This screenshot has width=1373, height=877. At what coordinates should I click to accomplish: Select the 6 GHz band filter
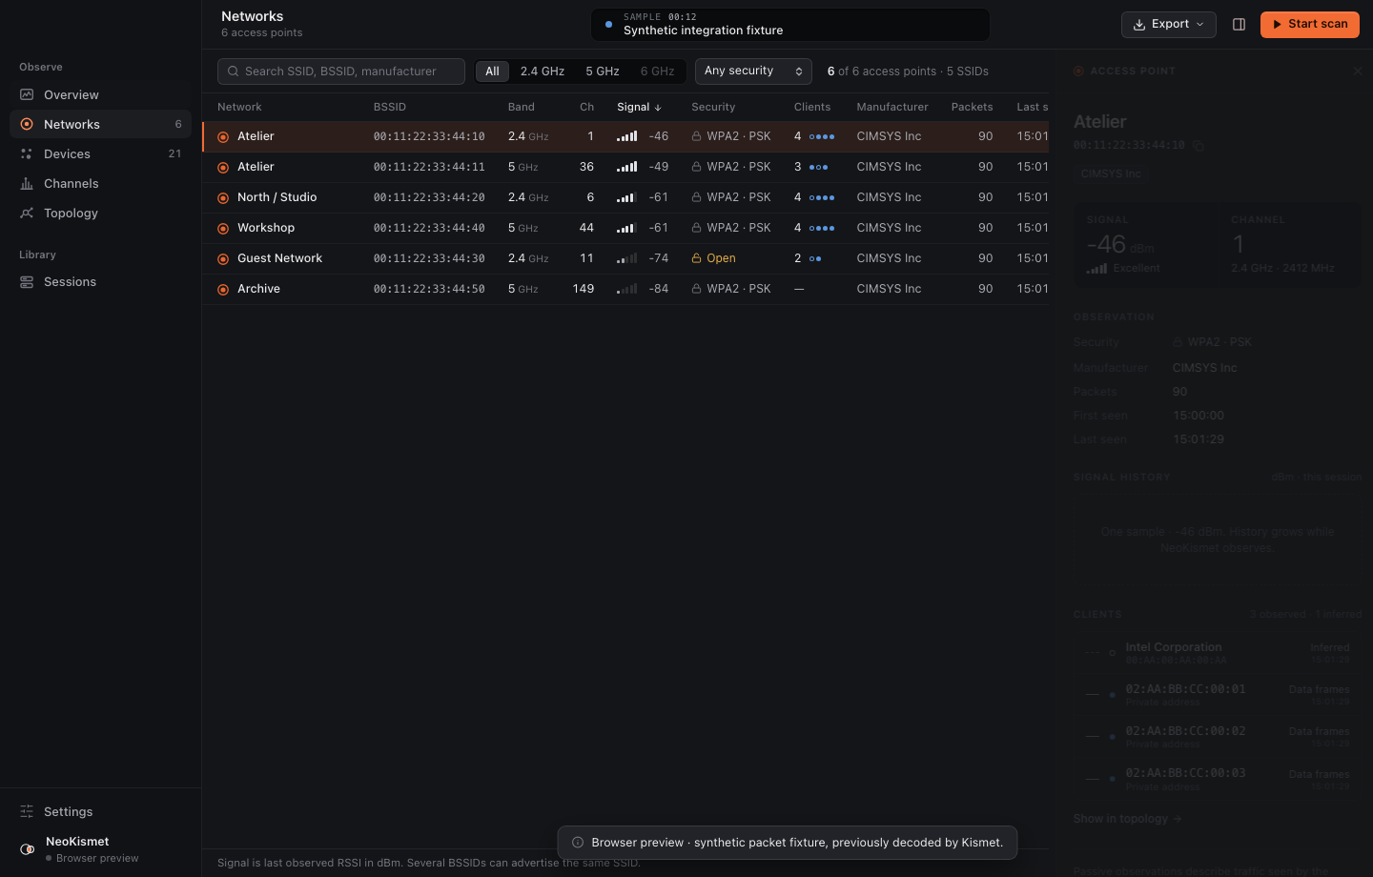click(x=657, y=71)
